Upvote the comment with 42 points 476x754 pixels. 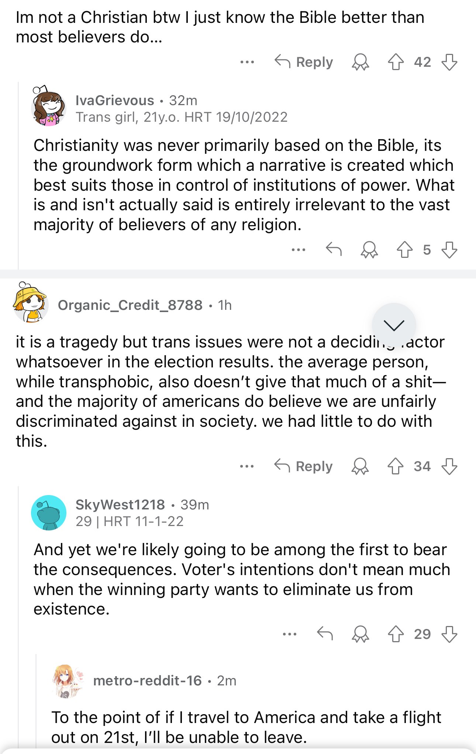click(396, 62)
